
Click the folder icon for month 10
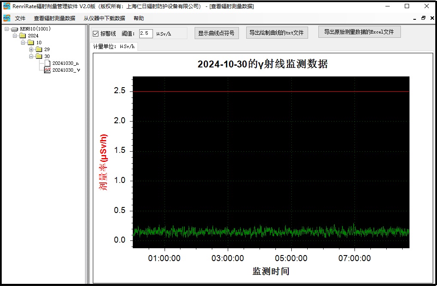coord(31,43)
